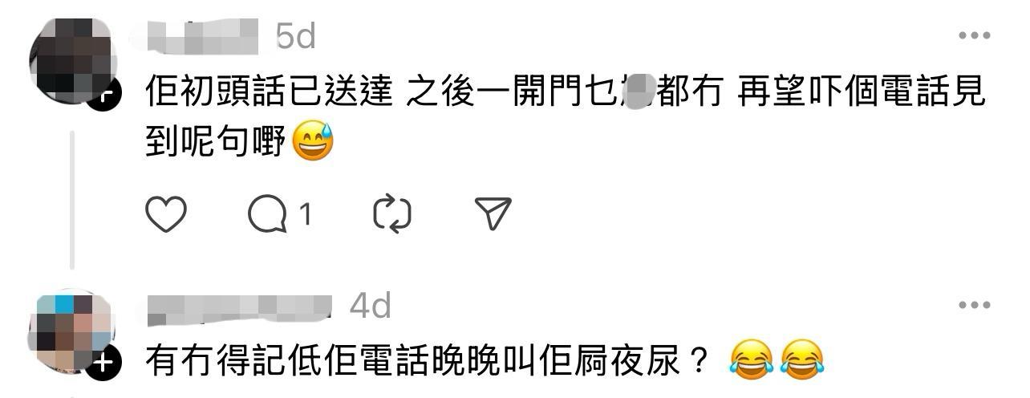Image resolution: width=1030 pixels, height=398 pixels.
Task: Like the comment posted 5d ago
Action: (166, 213)
